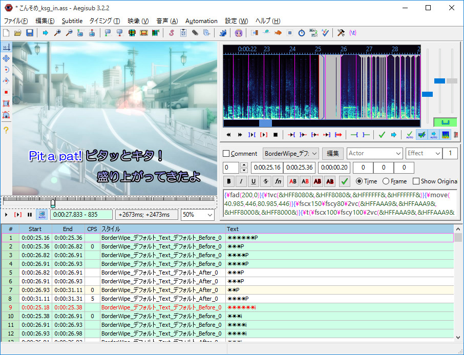This screenshot has height=355, width=464.
Task: Toggle link vertical zoom and volume sliders
Action: (446, 122)
